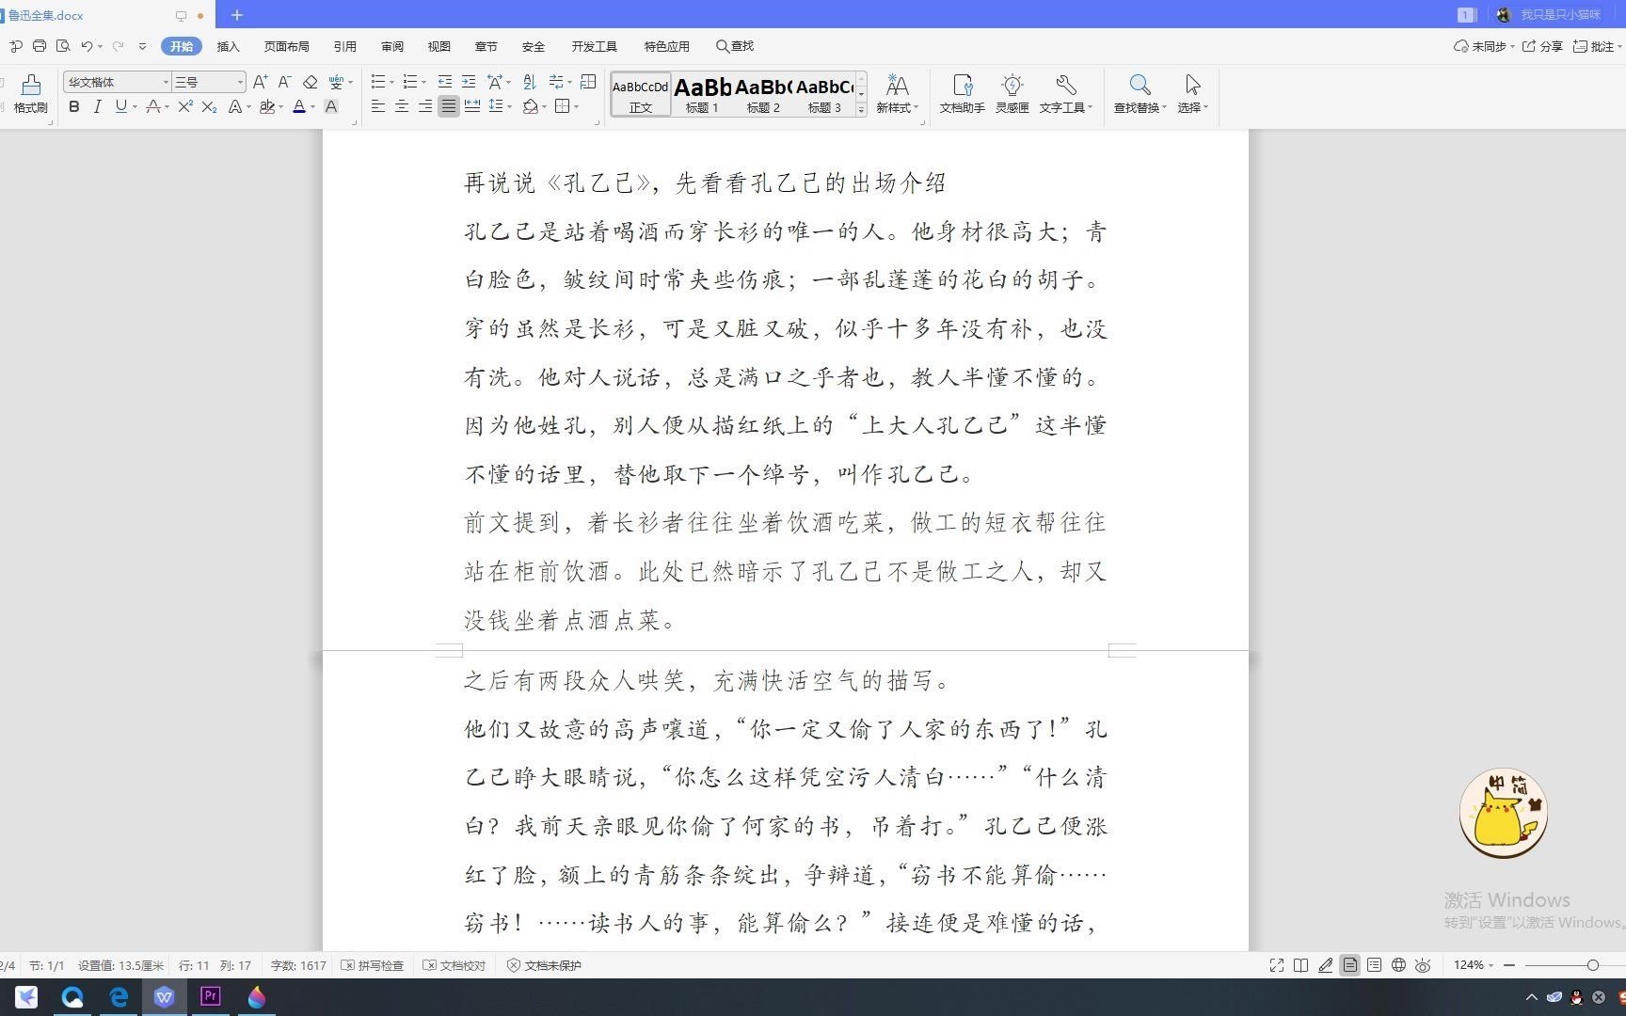Image resolution: width=1626 pixels, height=1016 pixels.
Task: Click the 分享 share button
Action: pos(1542,46)
